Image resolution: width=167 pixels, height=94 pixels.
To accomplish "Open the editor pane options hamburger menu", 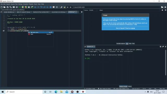I will [82, 12].
